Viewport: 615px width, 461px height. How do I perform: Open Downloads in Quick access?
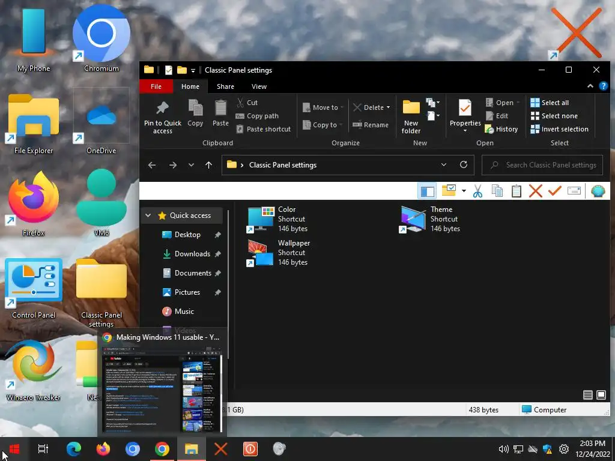pyautogui.click(x=191, y=254)
